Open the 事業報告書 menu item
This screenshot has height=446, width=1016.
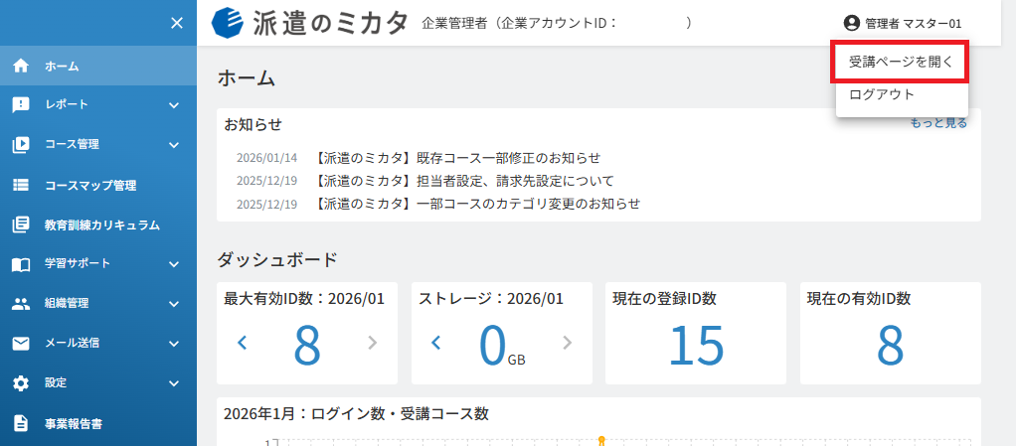pyautogui.click(x=98, y=424)
